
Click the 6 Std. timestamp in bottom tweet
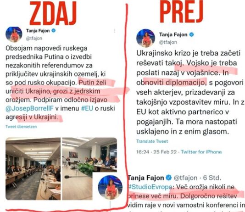pyautogui.click(x=212, y=178)
